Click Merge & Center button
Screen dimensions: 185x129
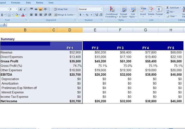[x=64, y=15]
